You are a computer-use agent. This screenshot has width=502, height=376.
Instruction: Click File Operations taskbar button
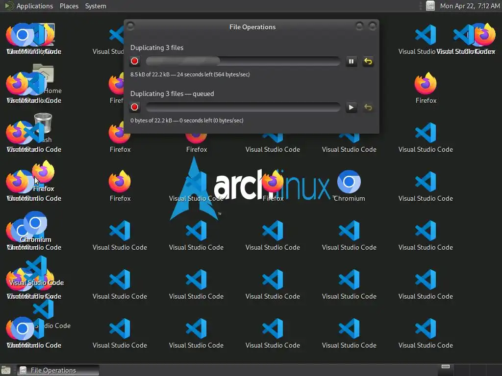[58, 370]
